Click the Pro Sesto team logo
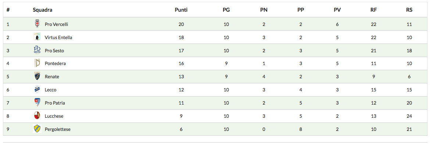 37,50
